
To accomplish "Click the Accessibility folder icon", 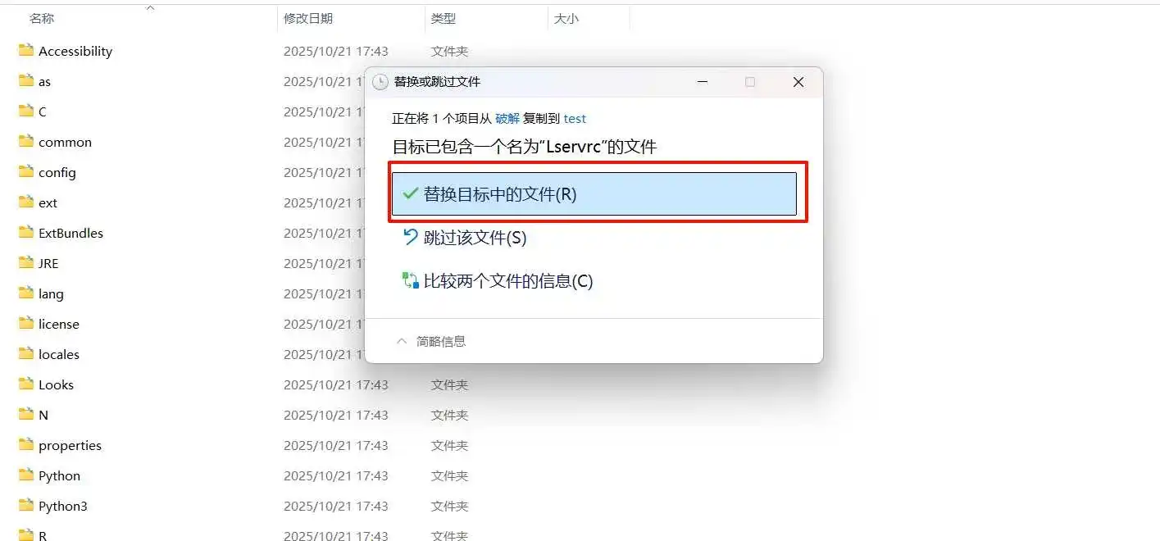I will click(25, 51).
